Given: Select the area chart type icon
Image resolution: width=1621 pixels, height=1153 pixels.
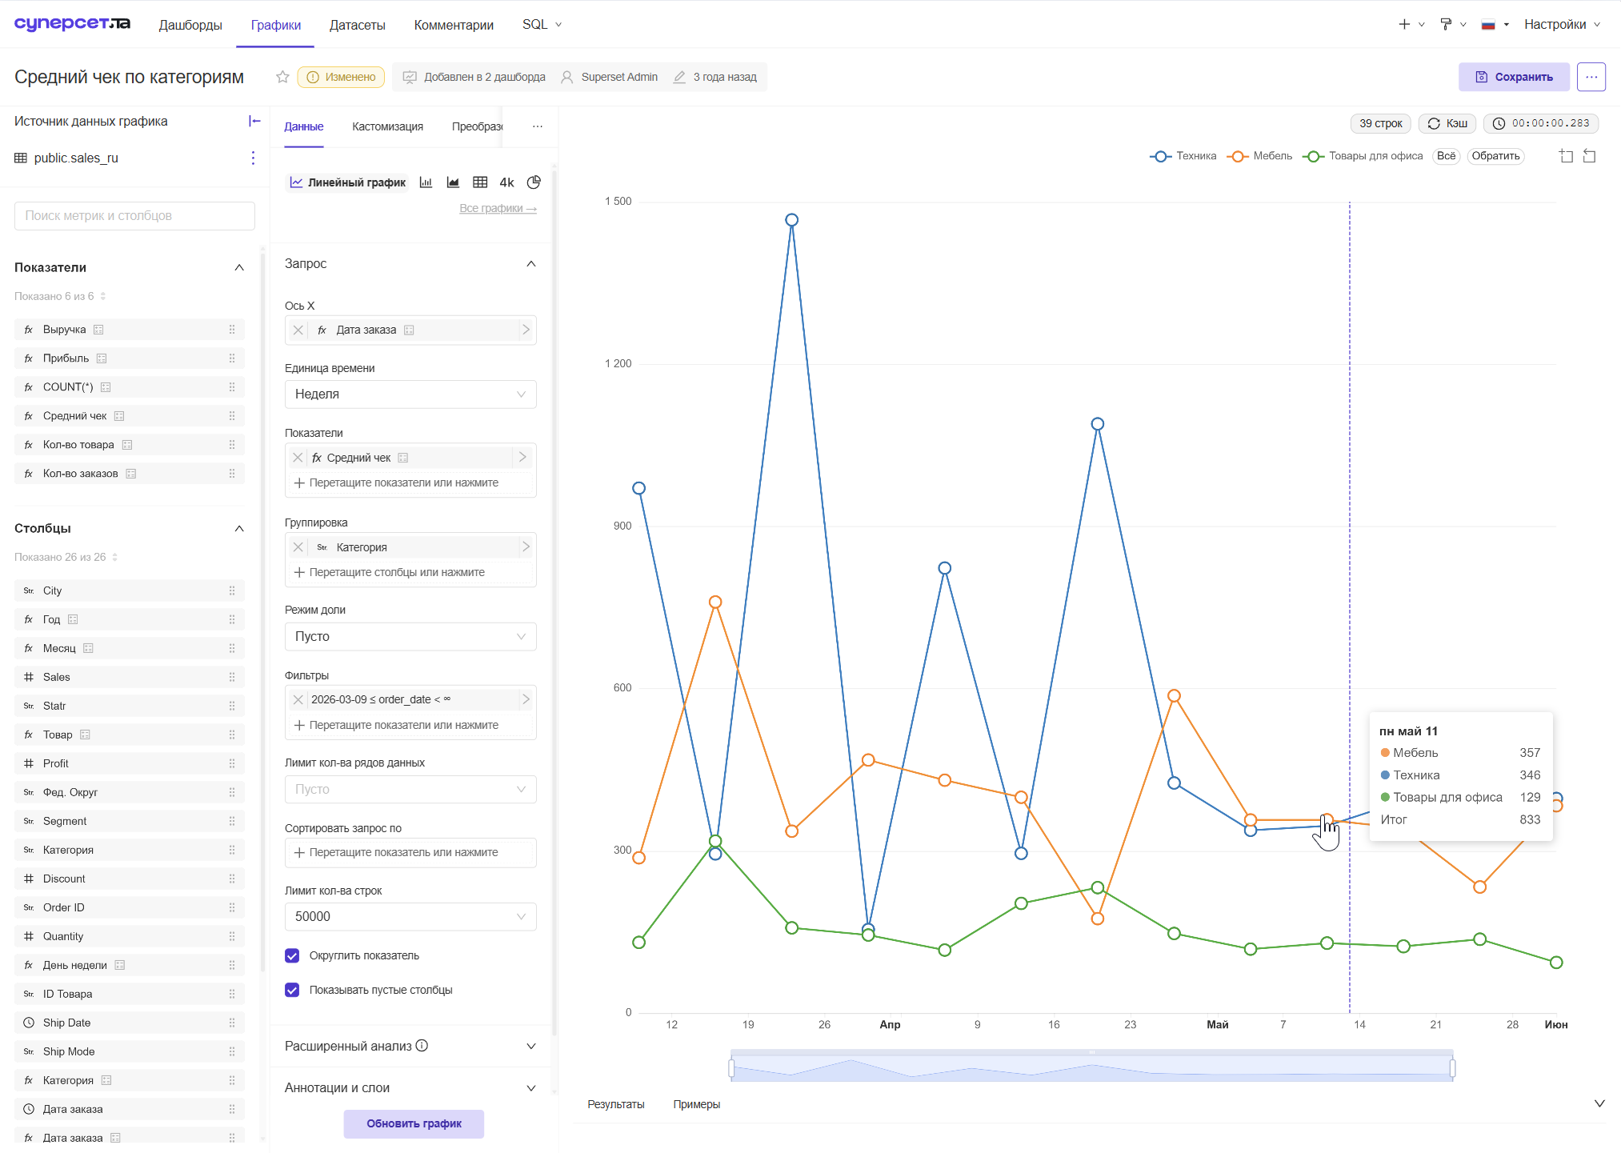Looking at the screenshot, I should pyautogui.click(x=453, y=182).
